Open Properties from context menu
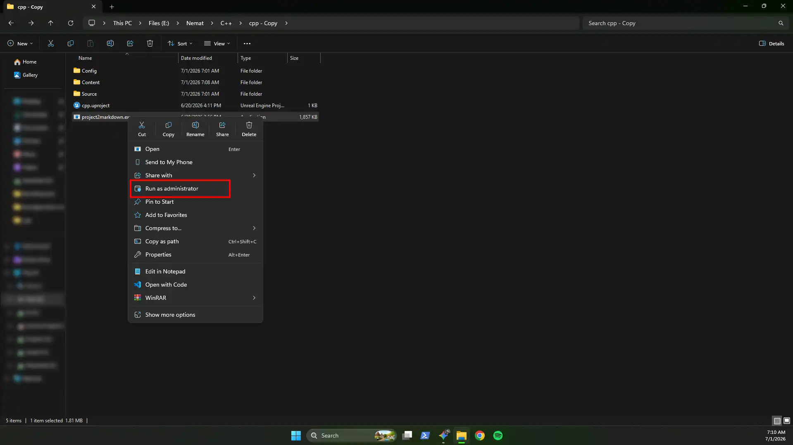Viewport: 793px width, 445px height. pos(195,254)
